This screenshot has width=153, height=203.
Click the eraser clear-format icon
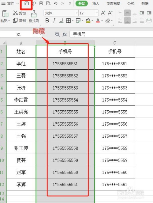point(108,21)
